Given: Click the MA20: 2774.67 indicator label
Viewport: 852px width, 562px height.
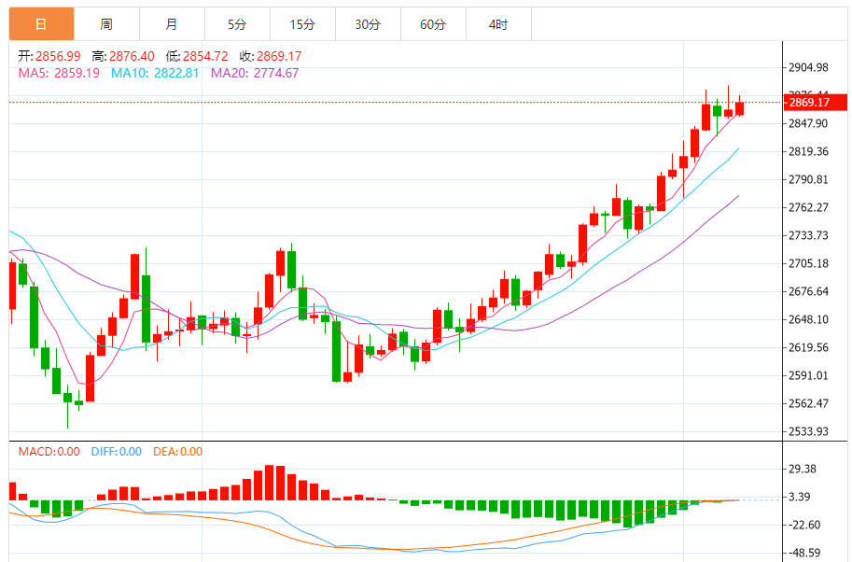Looking at the screenshot, I should (x=255, y=73).
